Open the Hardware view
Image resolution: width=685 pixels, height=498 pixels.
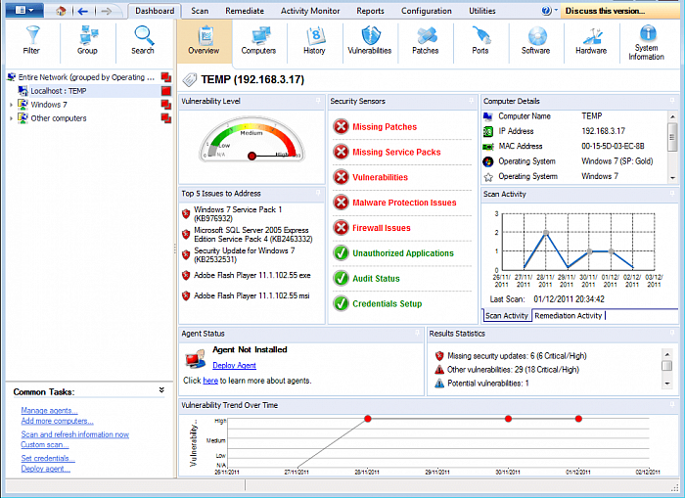coord(591,40)
